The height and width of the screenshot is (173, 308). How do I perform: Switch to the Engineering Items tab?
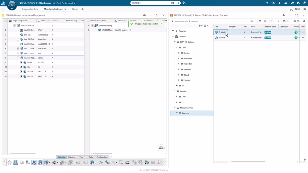(30, 9)
